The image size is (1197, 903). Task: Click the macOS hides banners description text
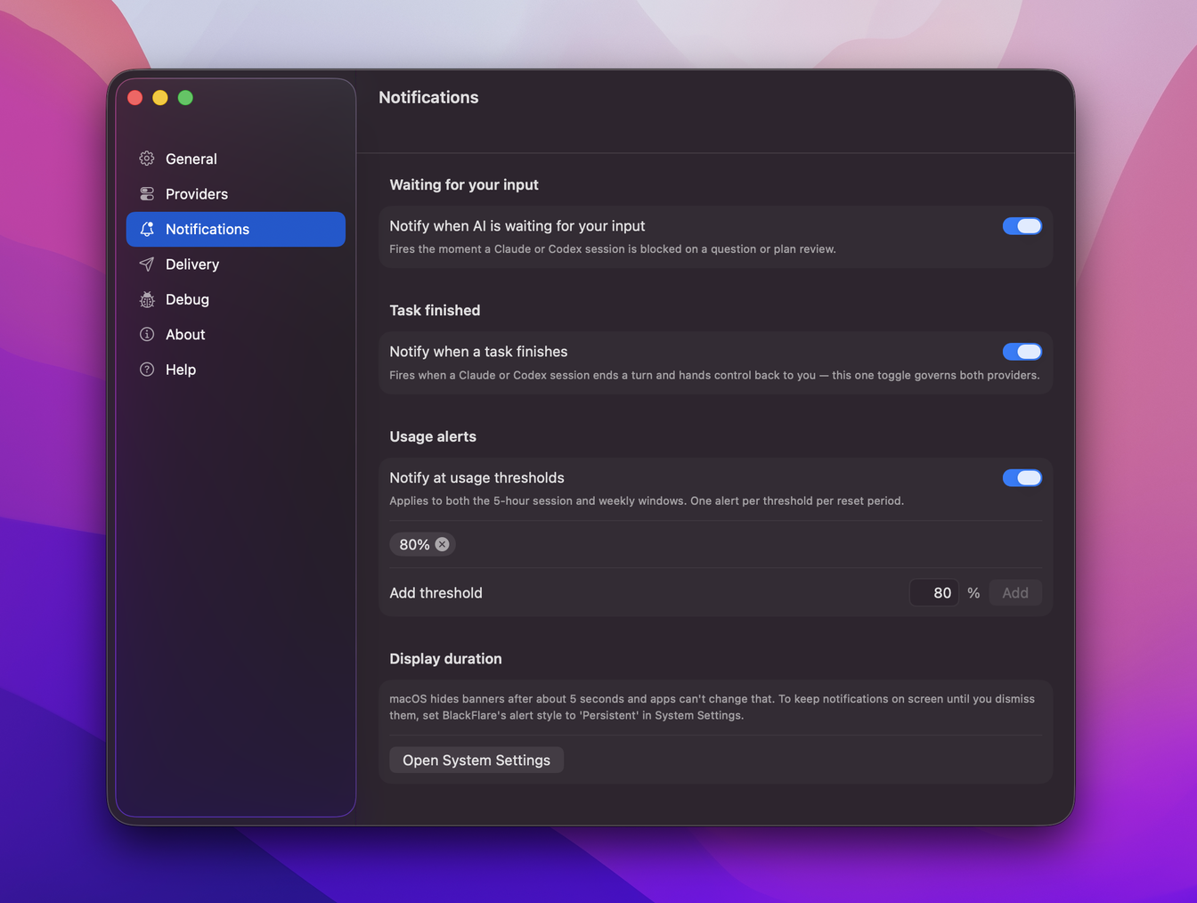tap(712, 707)
